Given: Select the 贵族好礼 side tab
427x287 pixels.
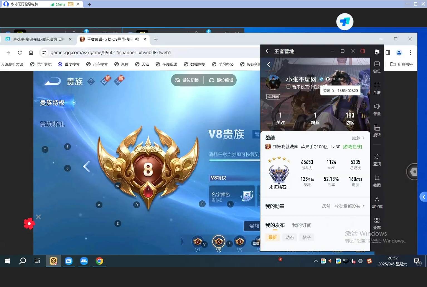Looking at the screenshot, I should [52, 124].
